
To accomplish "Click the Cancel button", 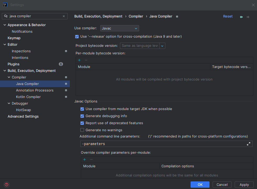I will pyautogui.click(x=222, y=185).
